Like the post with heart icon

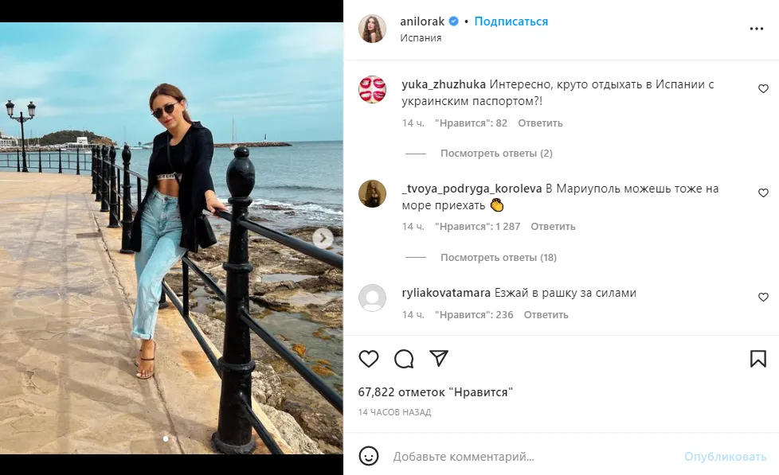[x=368, y=359]
